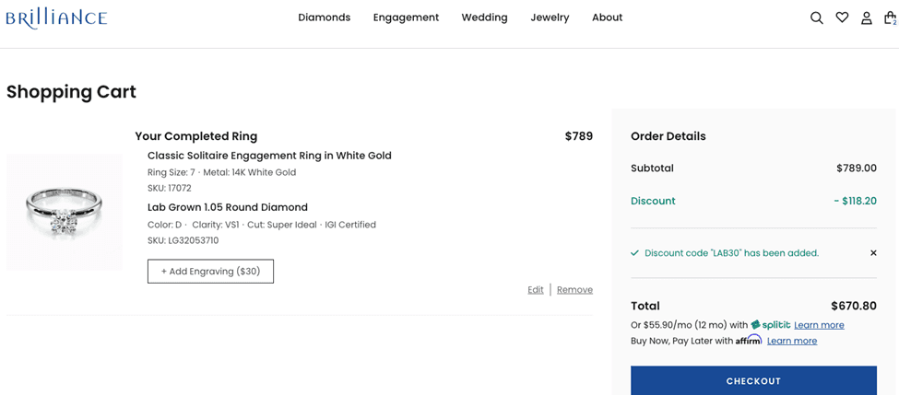Open the Diamonds menu
Screen dimensions: 899x395
click(324, 17)
